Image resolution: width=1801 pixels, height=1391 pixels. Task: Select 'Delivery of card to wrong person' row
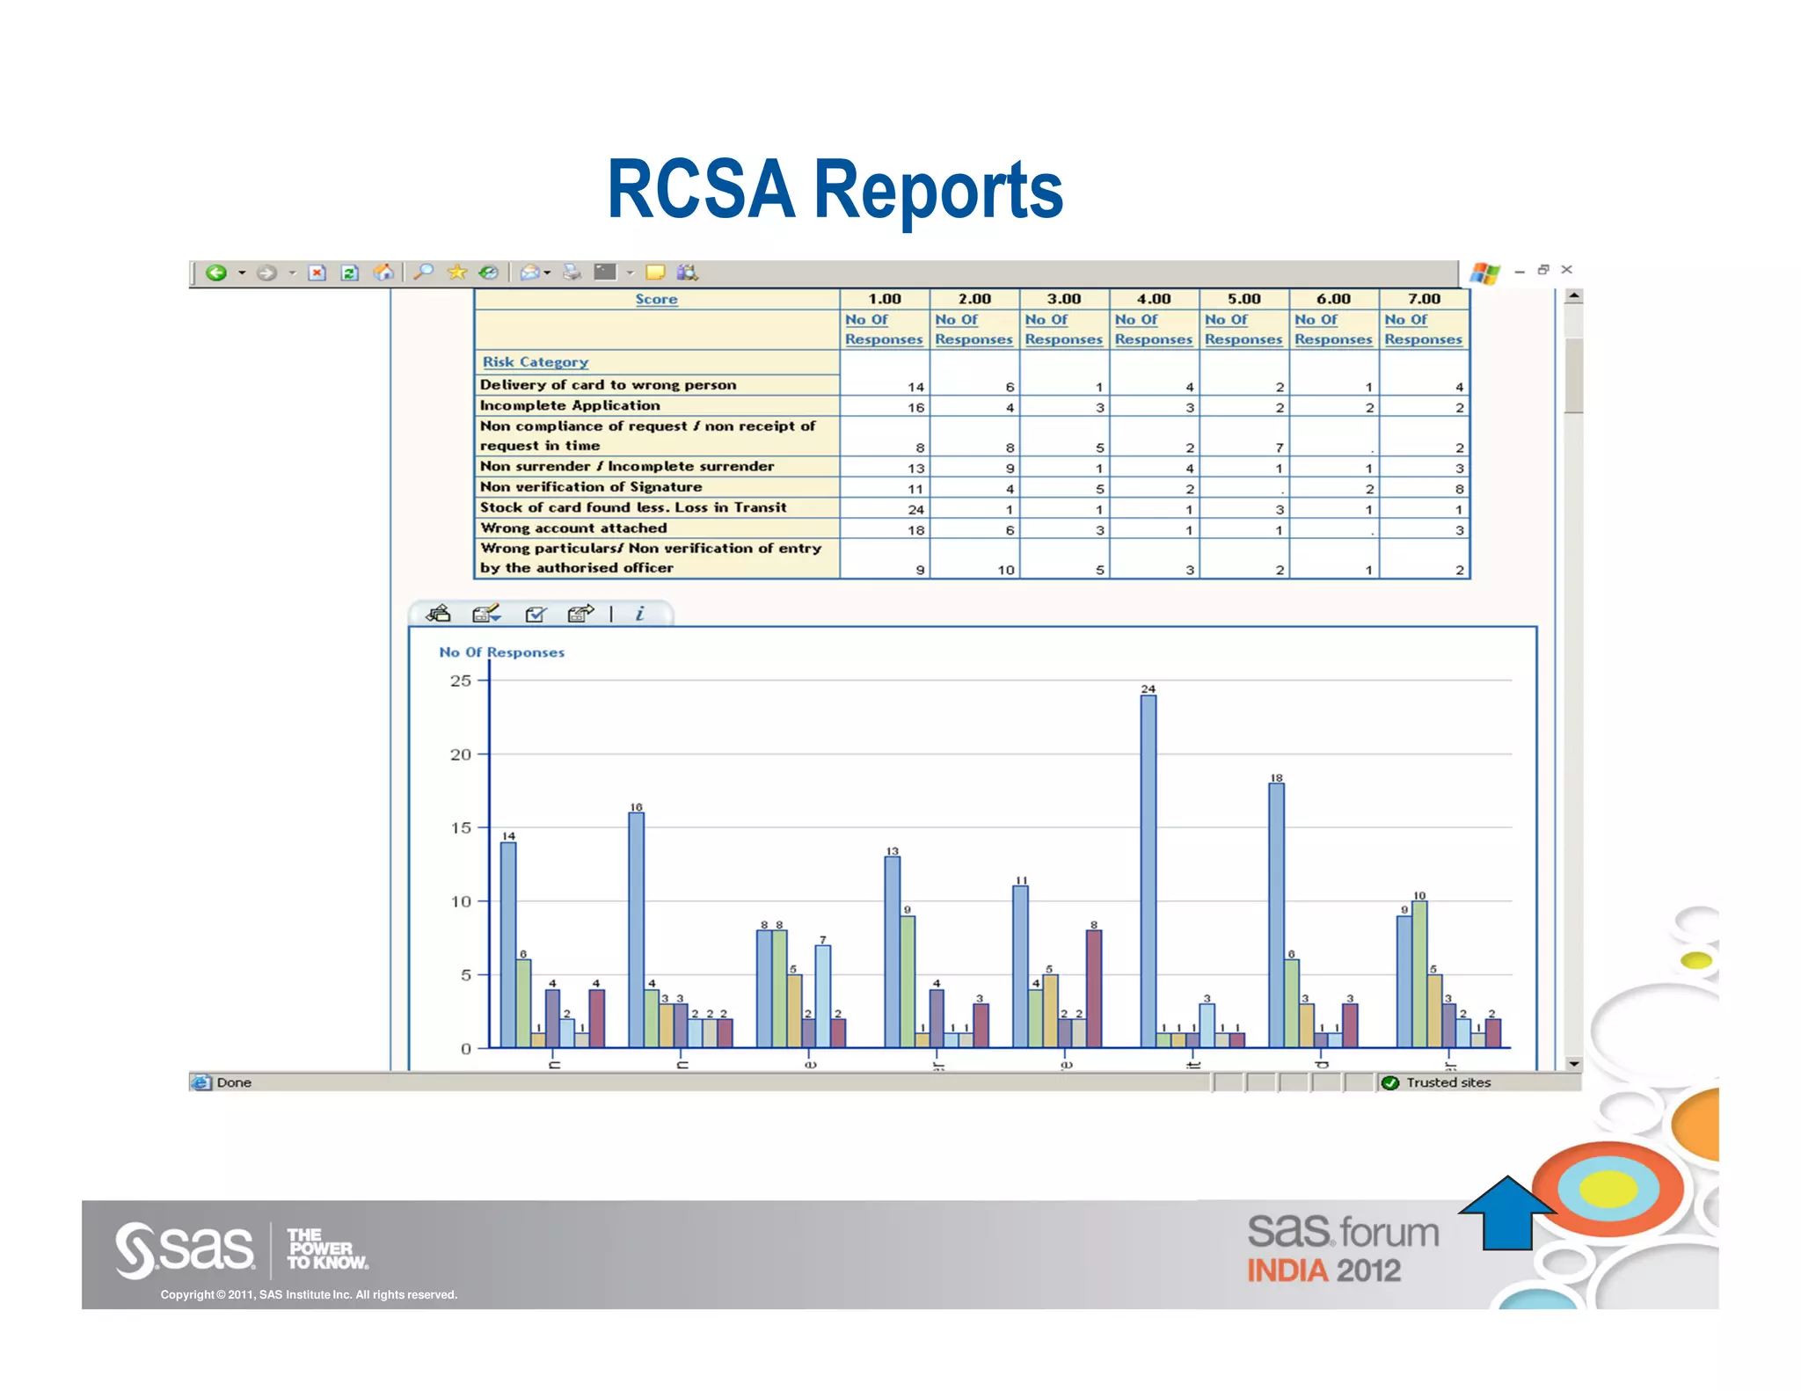point(972,385)
